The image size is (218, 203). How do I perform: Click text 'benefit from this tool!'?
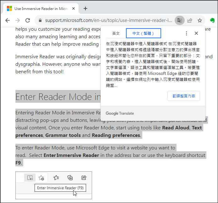[40, 72]
